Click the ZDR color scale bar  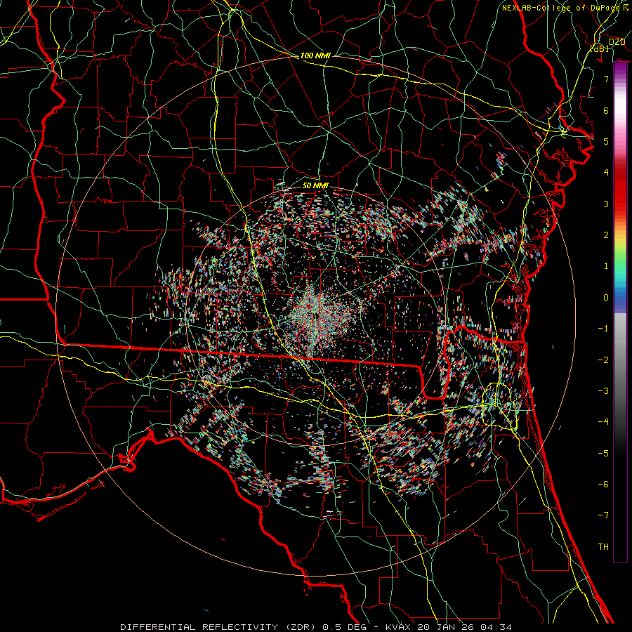tap(620, 312)
